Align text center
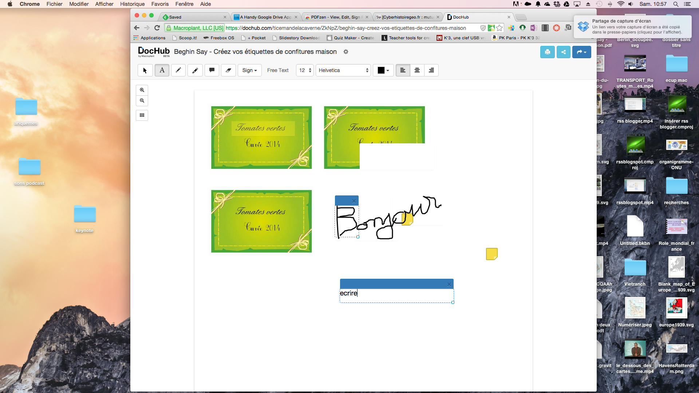699x393 pixels. [417, 70]
